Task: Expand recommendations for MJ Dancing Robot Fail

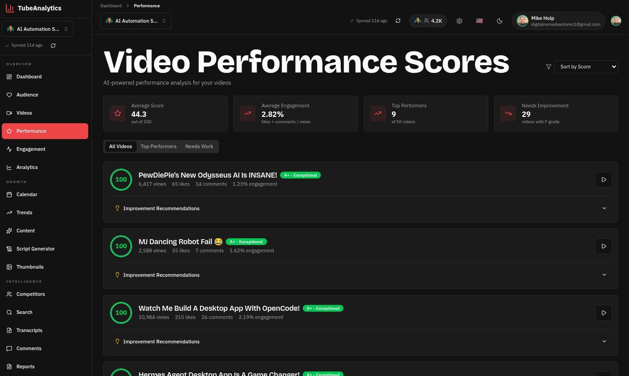Action: pos(360,275)
